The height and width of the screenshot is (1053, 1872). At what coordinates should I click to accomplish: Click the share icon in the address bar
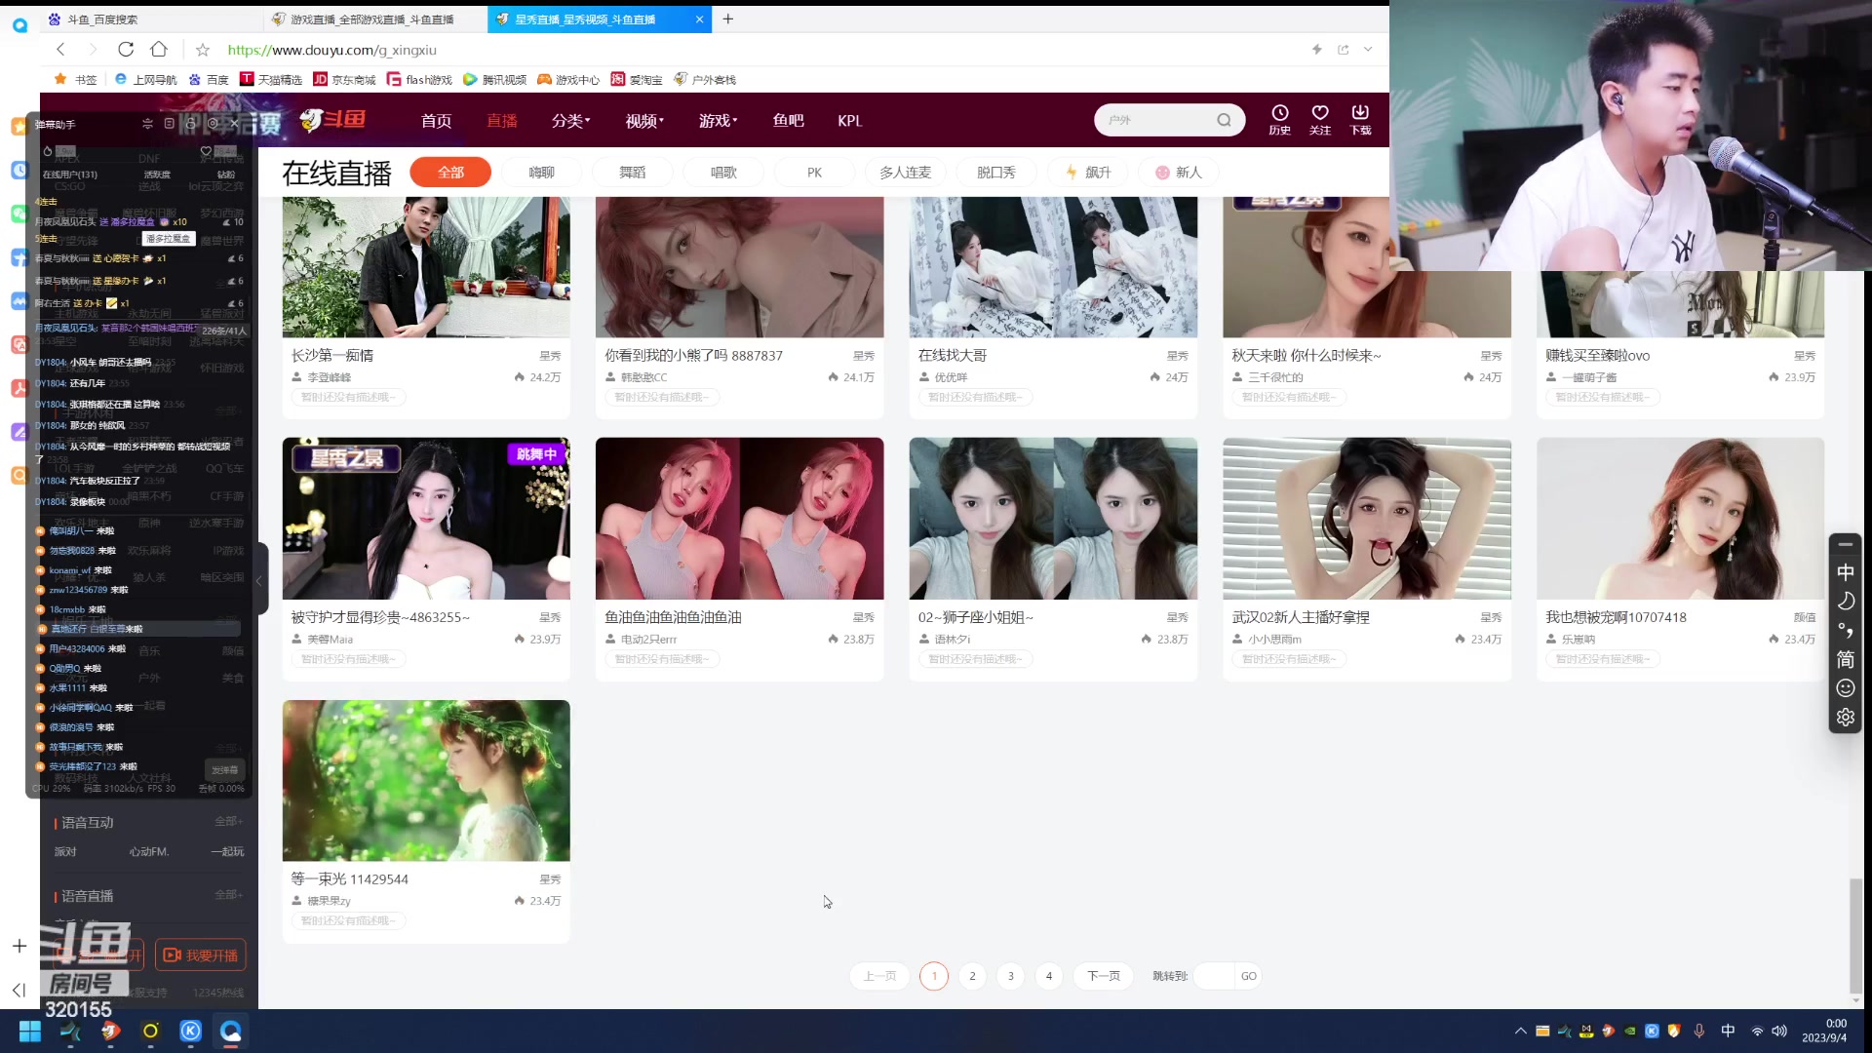coord(1344,49)
